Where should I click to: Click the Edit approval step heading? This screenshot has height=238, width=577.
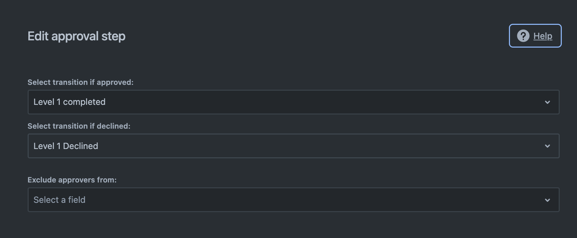[76, 36]
